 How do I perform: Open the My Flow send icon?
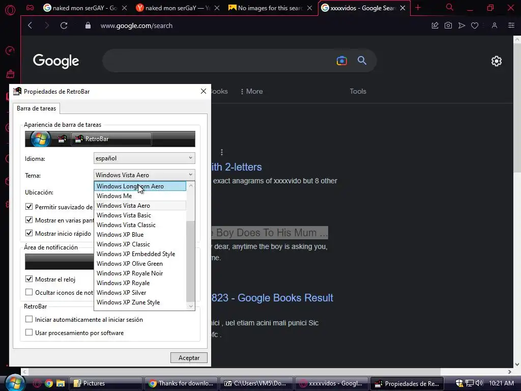tap(461, 25)
